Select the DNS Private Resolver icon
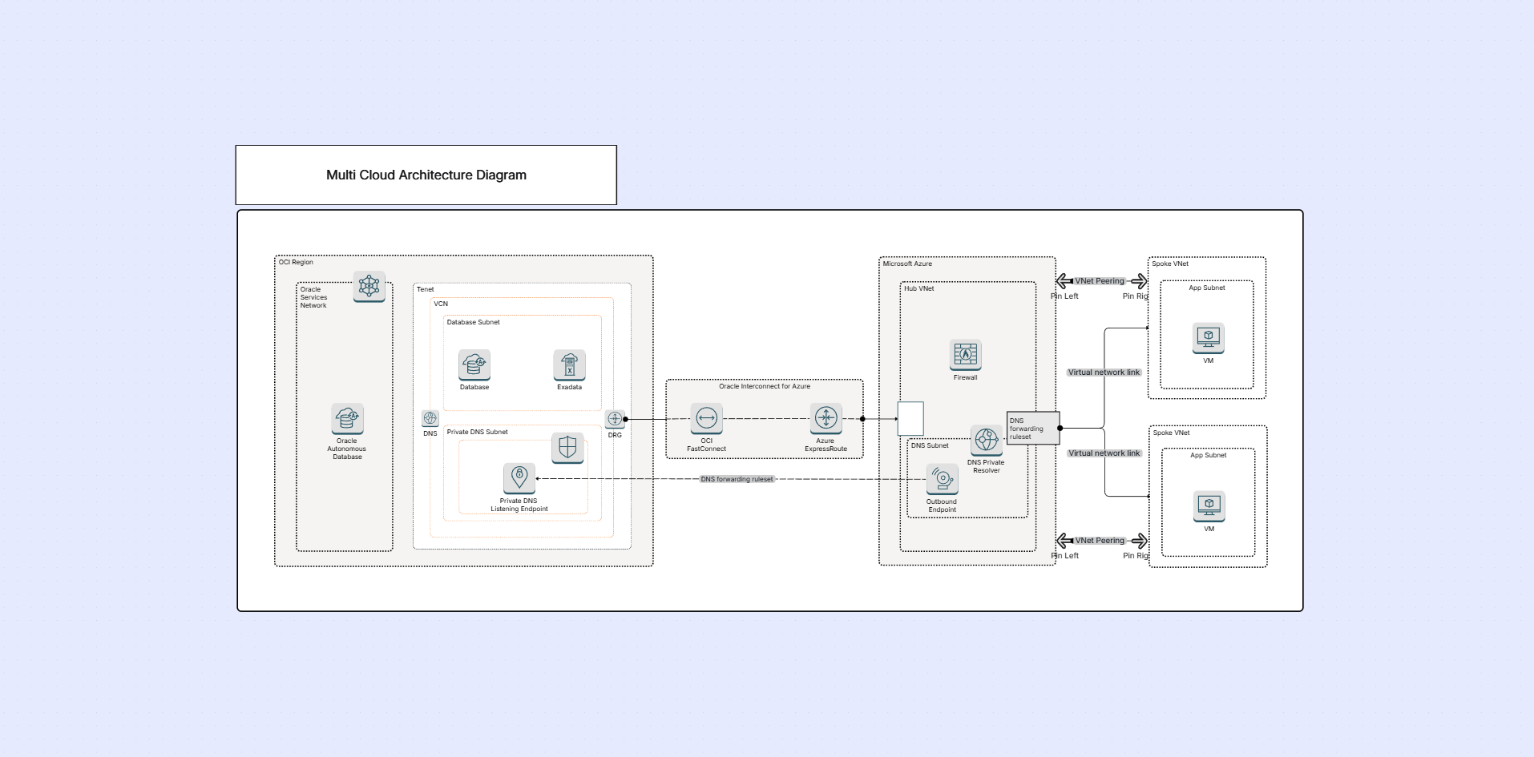The image size is (1534, 757). click(987, 441)
